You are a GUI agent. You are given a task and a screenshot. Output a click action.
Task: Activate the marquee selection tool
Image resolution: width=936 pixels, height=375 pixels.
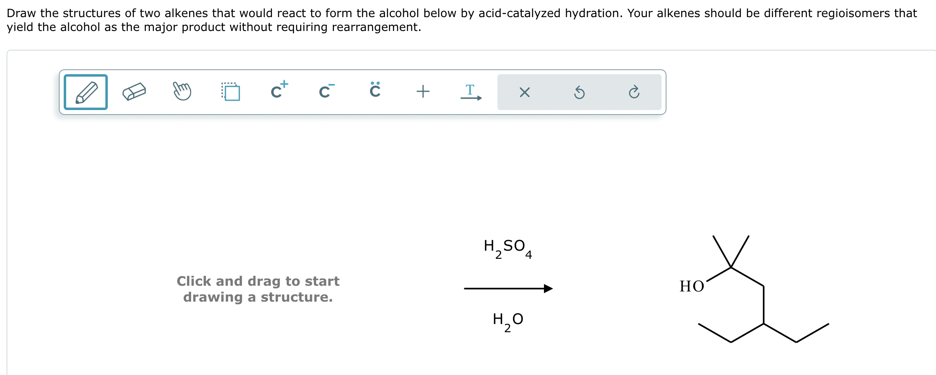[x=231, y=92]
